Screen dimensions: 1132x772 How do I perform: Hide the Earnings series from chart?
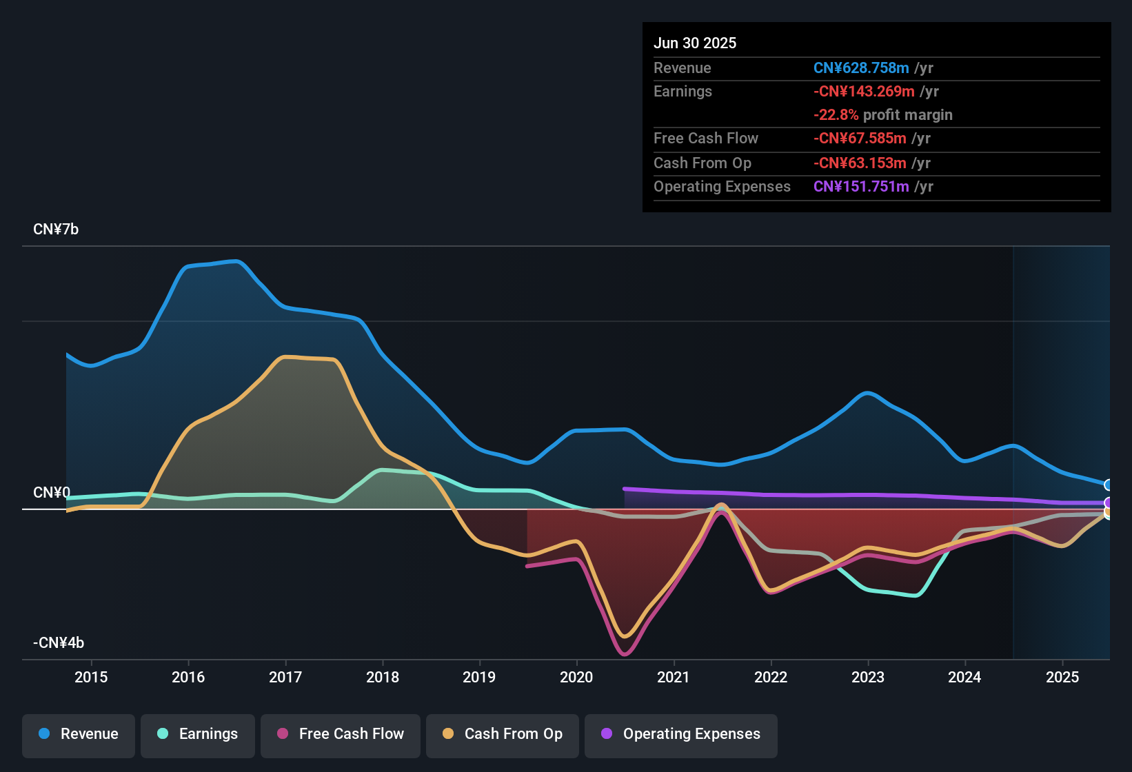[197, 734]
